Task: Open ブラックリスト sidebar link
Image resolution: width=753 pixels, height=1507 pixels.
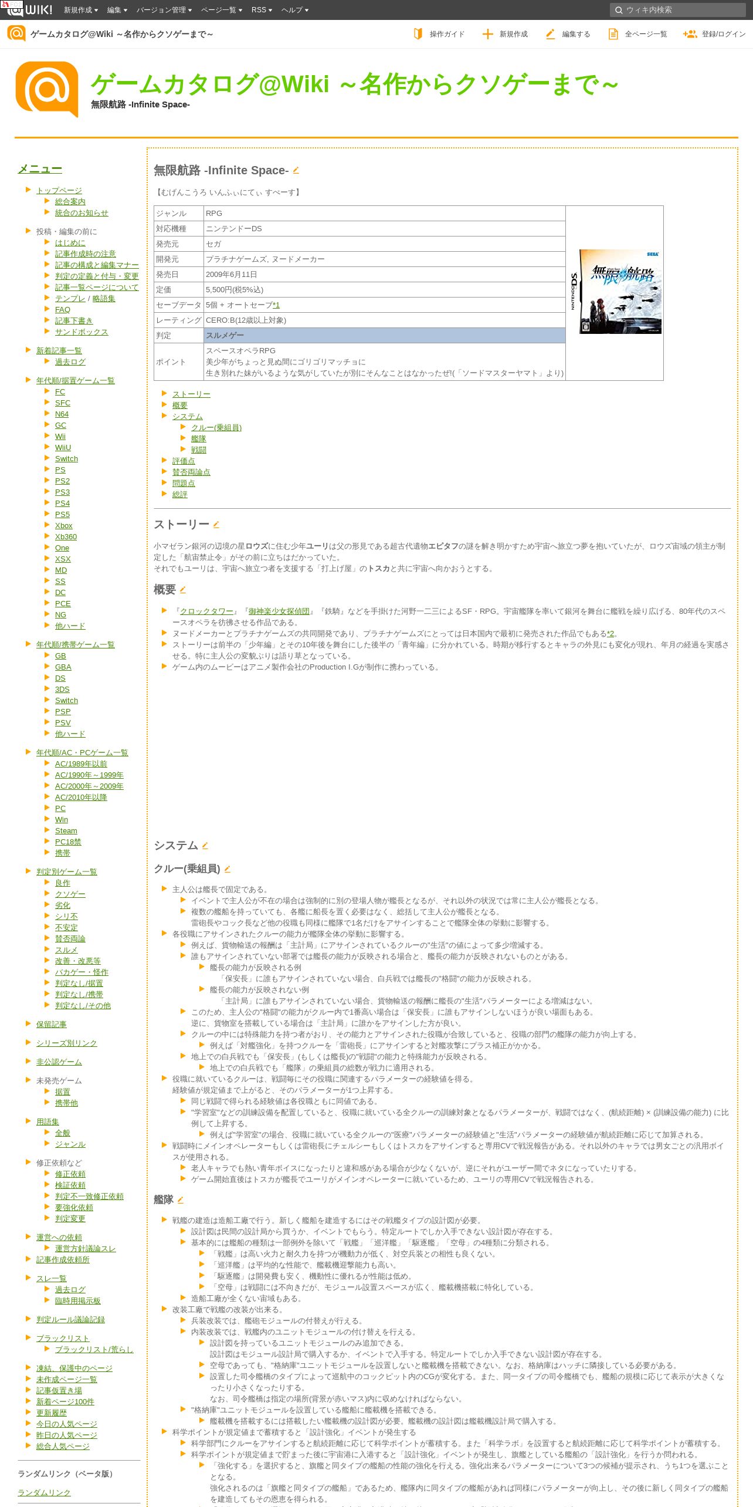Action: pos(63,1338)
